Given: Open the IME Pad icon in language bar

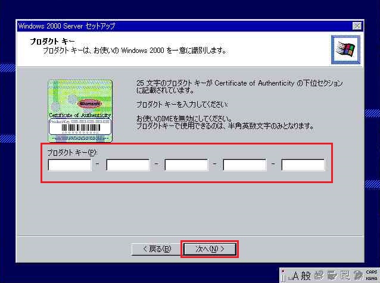Looking at the screenshot, I should [319, 275].
